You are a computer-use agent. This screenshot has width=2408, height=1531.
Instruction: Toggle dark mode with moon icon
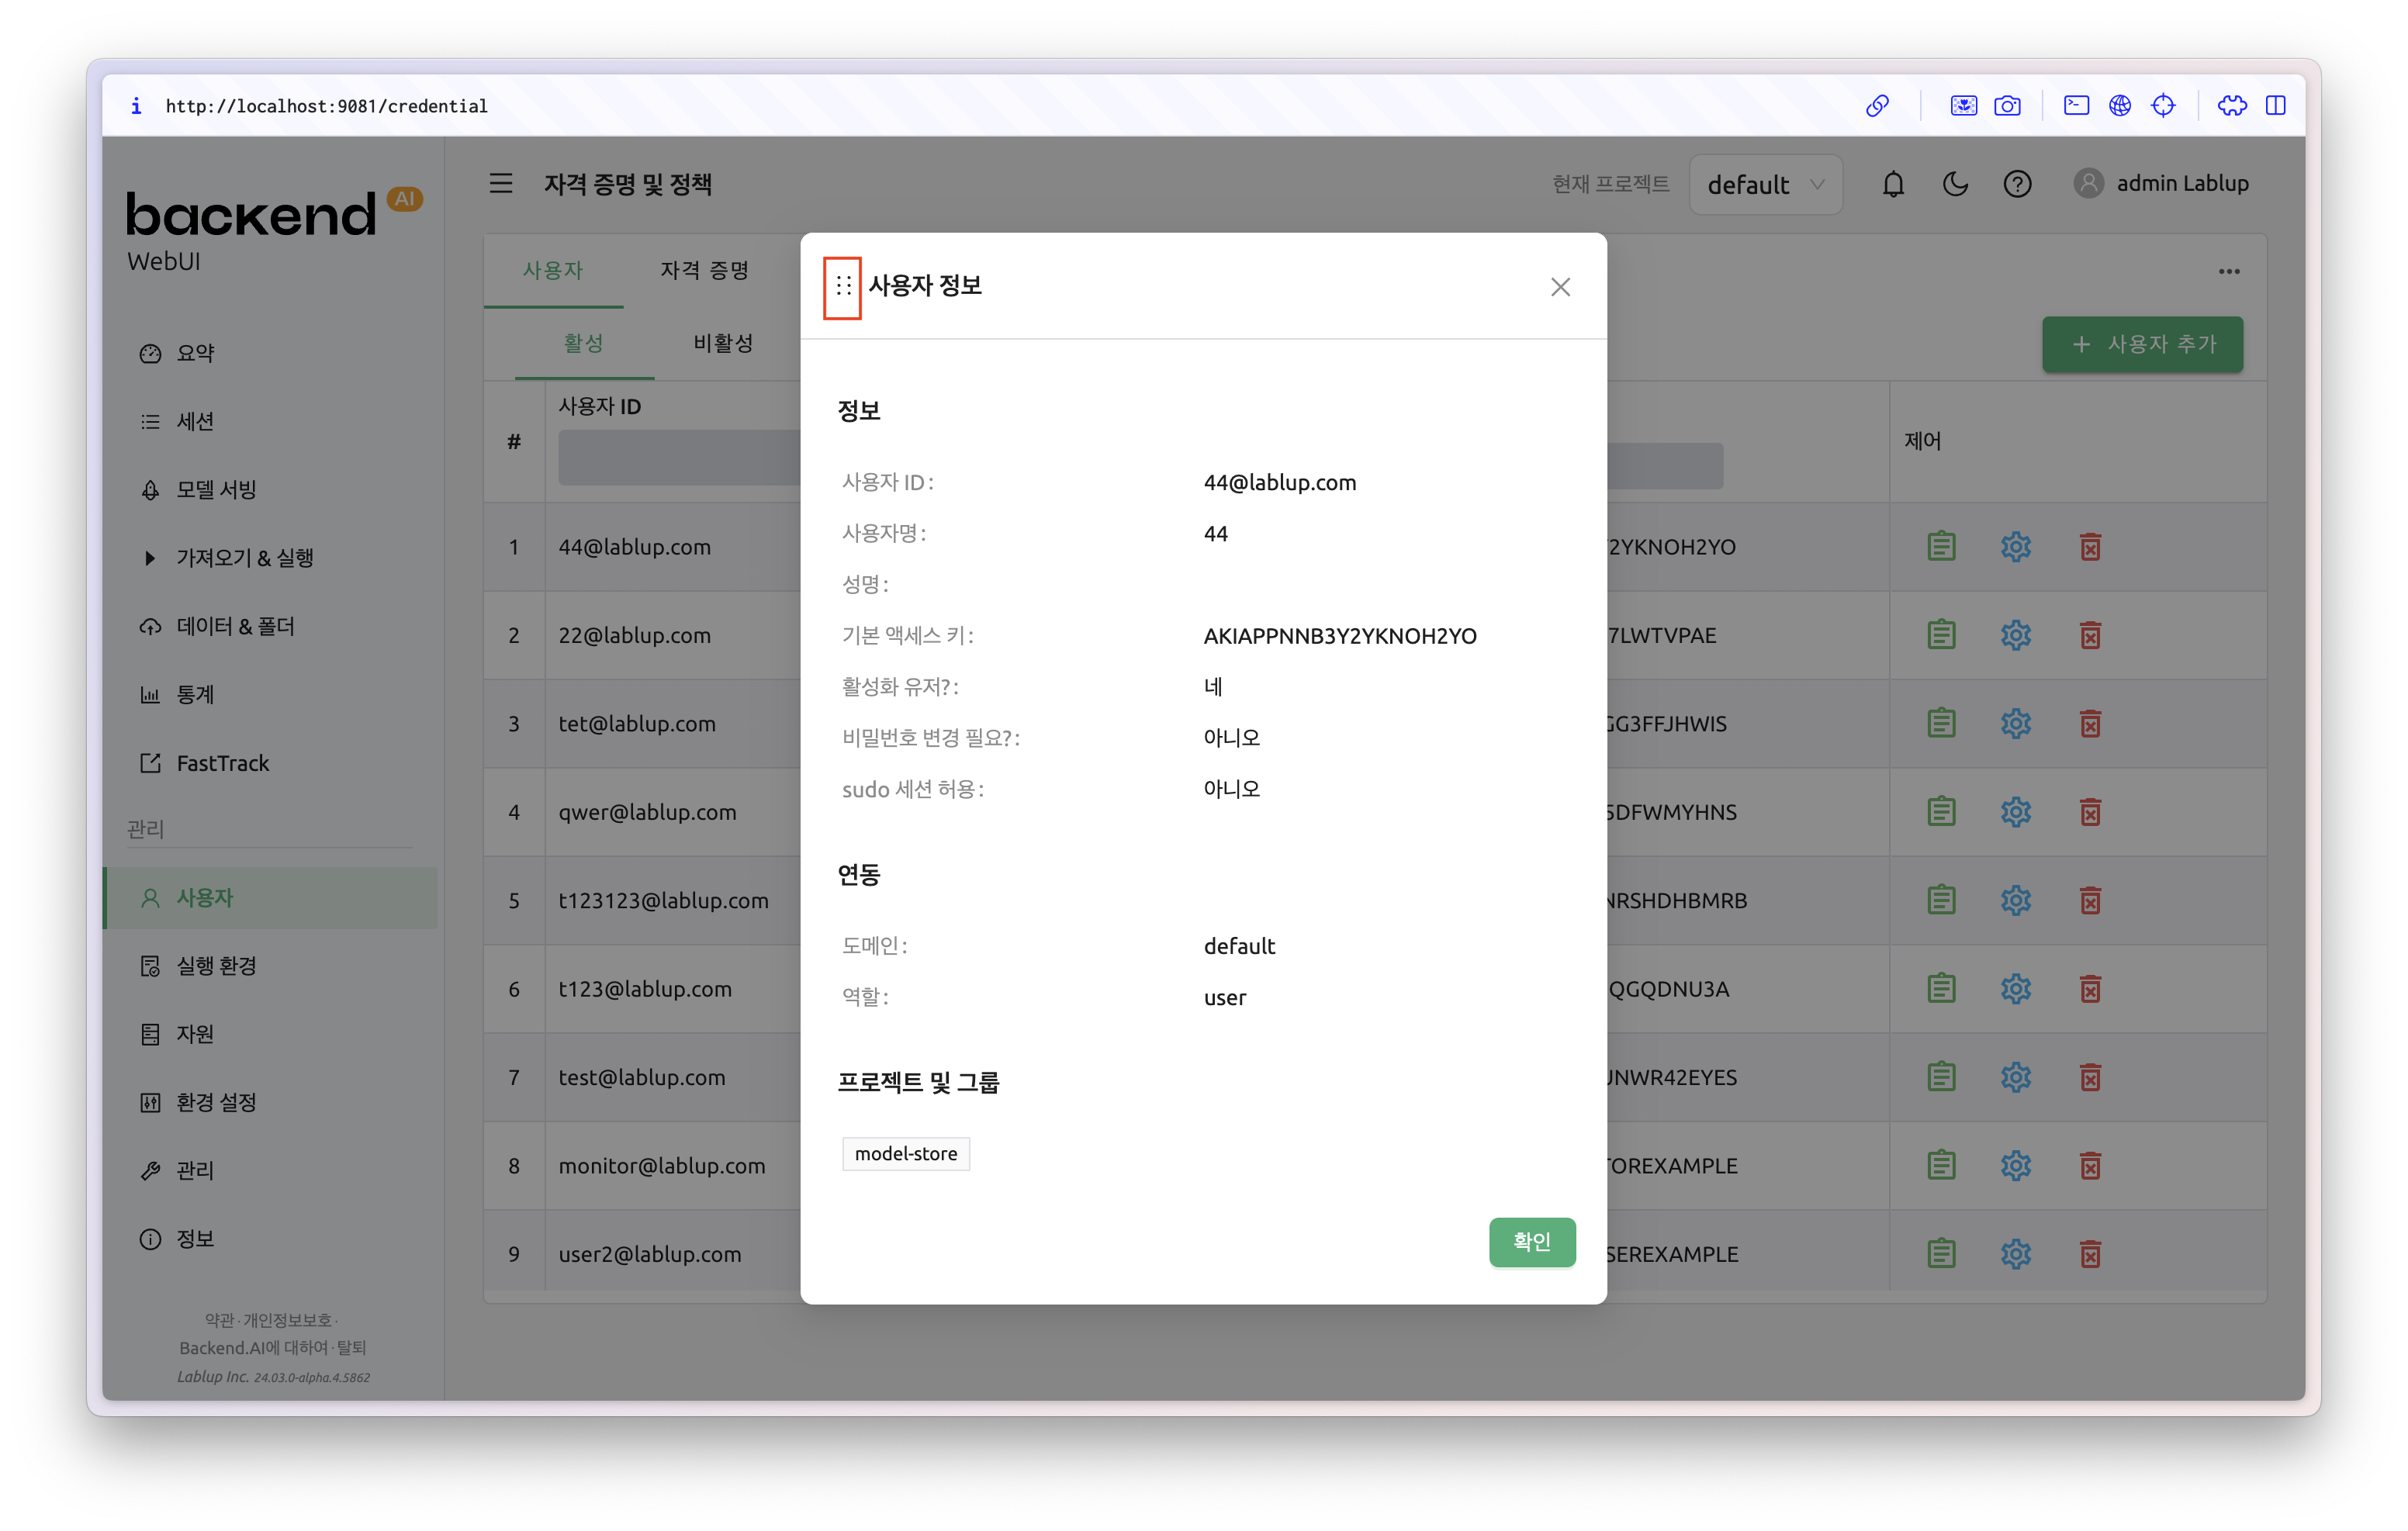click(x=1954, y=184)
